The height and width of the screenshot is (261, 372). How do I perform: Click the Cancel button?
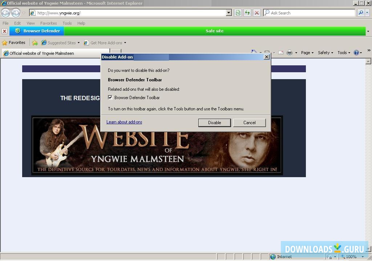249,123
